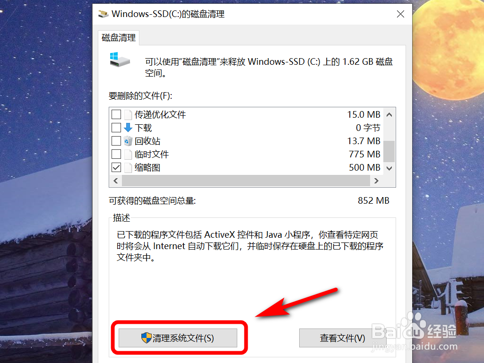Click the disk cleanup title bar drive icon
This screenshot has width=484, height=363.
click(x=104, y=14)
